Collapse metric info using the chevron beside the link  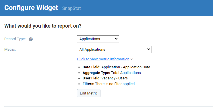pos(132,59)
